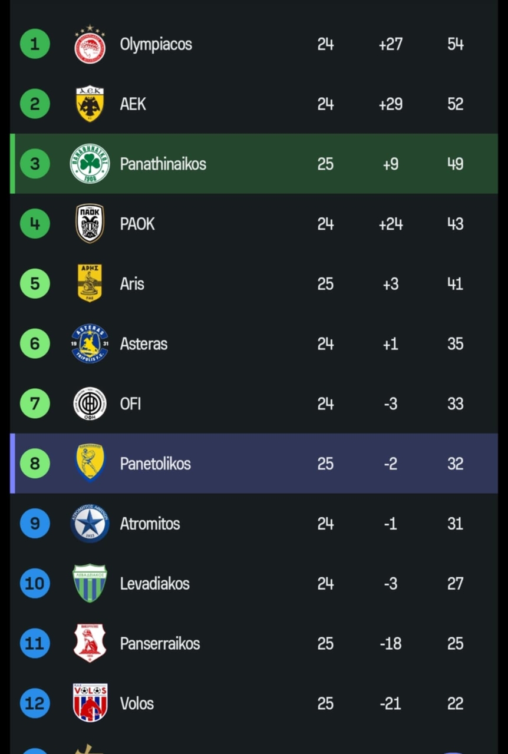Click the Volos club logo
The width and height of the screenshot is (508, 754).
[x=89, y=703]
